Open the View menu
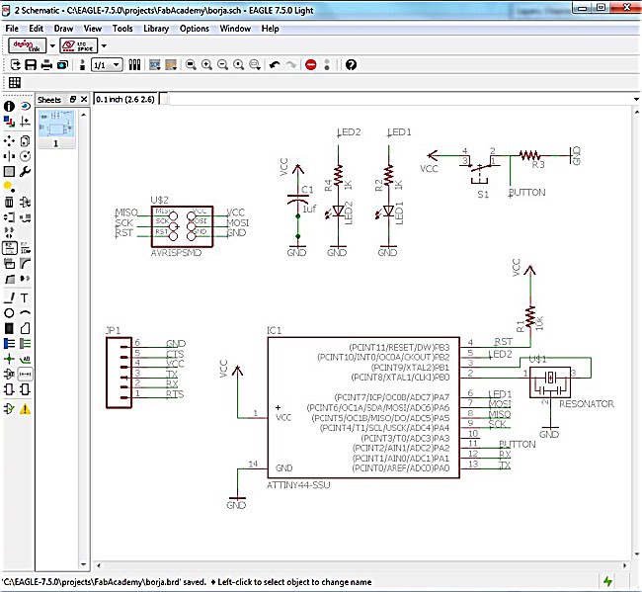This screenshot has height=592, width=642. click(93, 29)
